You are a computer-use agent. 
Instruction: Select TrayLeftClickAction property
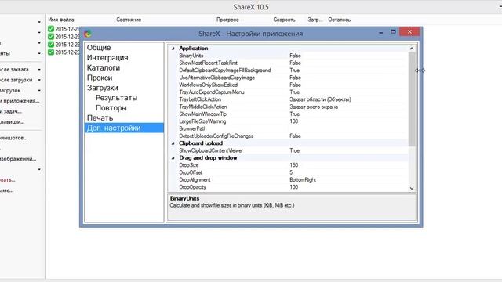[x=200, y=99]
